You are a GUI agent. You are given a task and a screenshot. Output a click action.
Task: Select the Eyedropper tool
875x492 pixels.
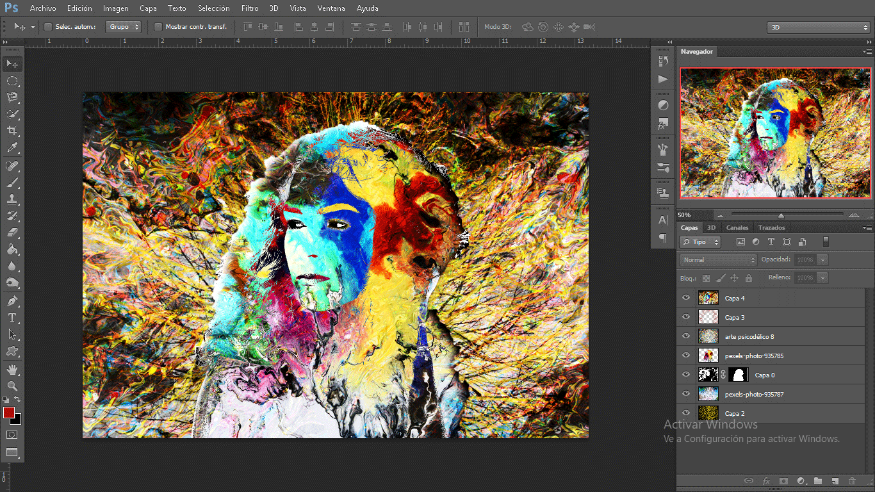tap(12, 148)
